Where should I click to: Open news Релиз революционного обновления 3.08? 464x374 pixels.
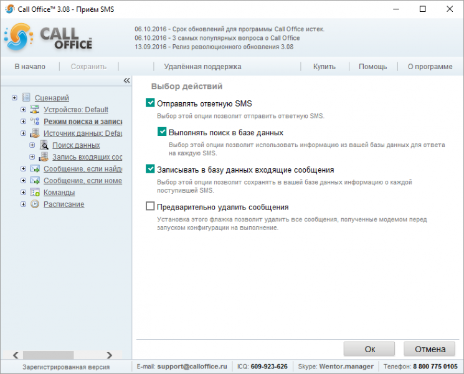pos(214,47)
